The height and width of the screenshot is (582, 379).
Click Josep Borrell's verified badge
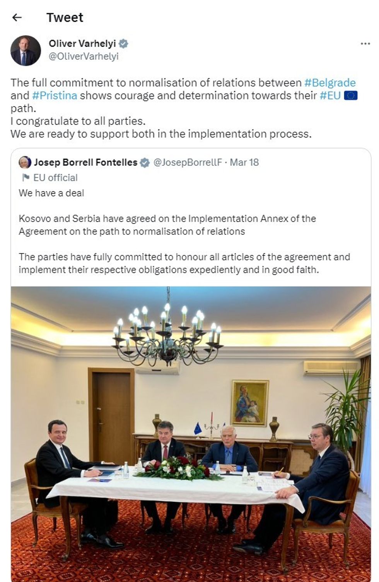click(144, 163)
